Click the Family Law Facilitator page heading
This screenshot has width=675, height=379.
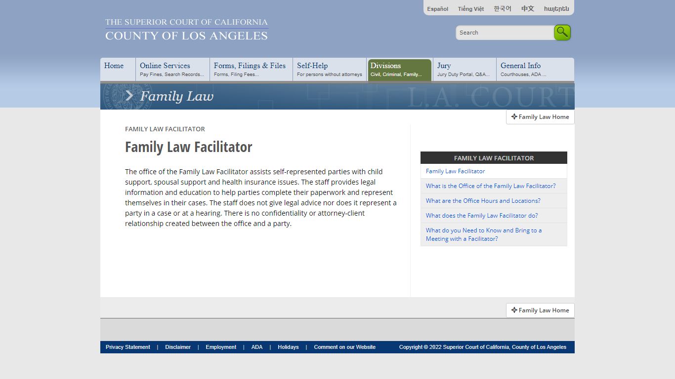(x=188, y=147)
